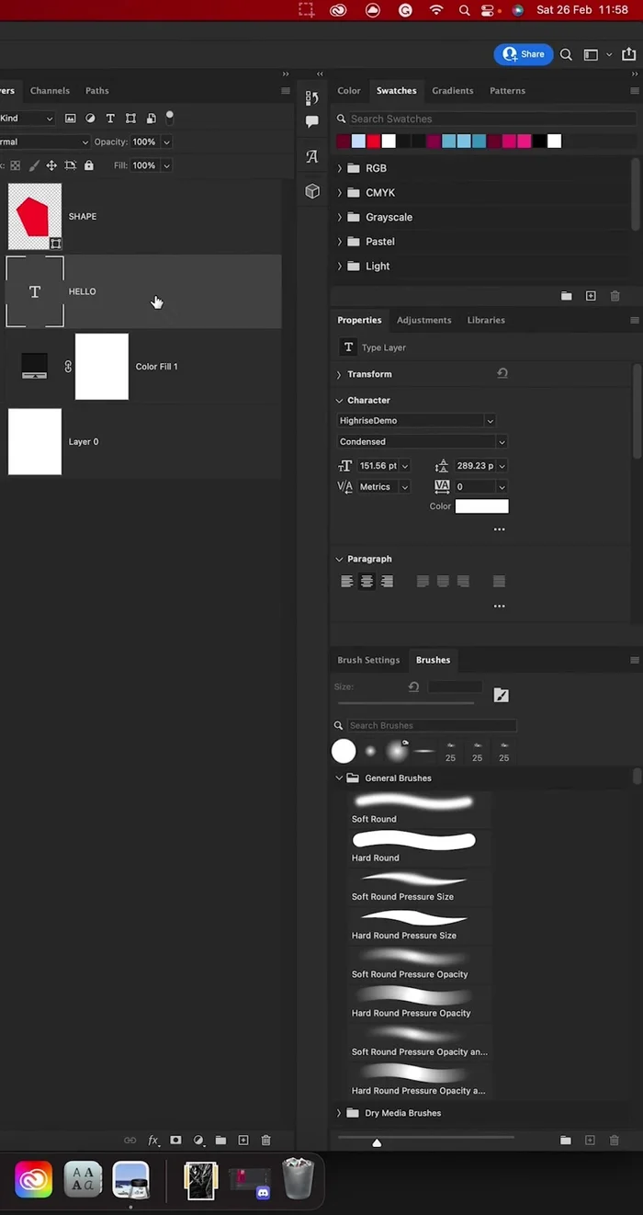Click the white text Color swatch
Screen dimensions: 643x1215
pos(481,506)
